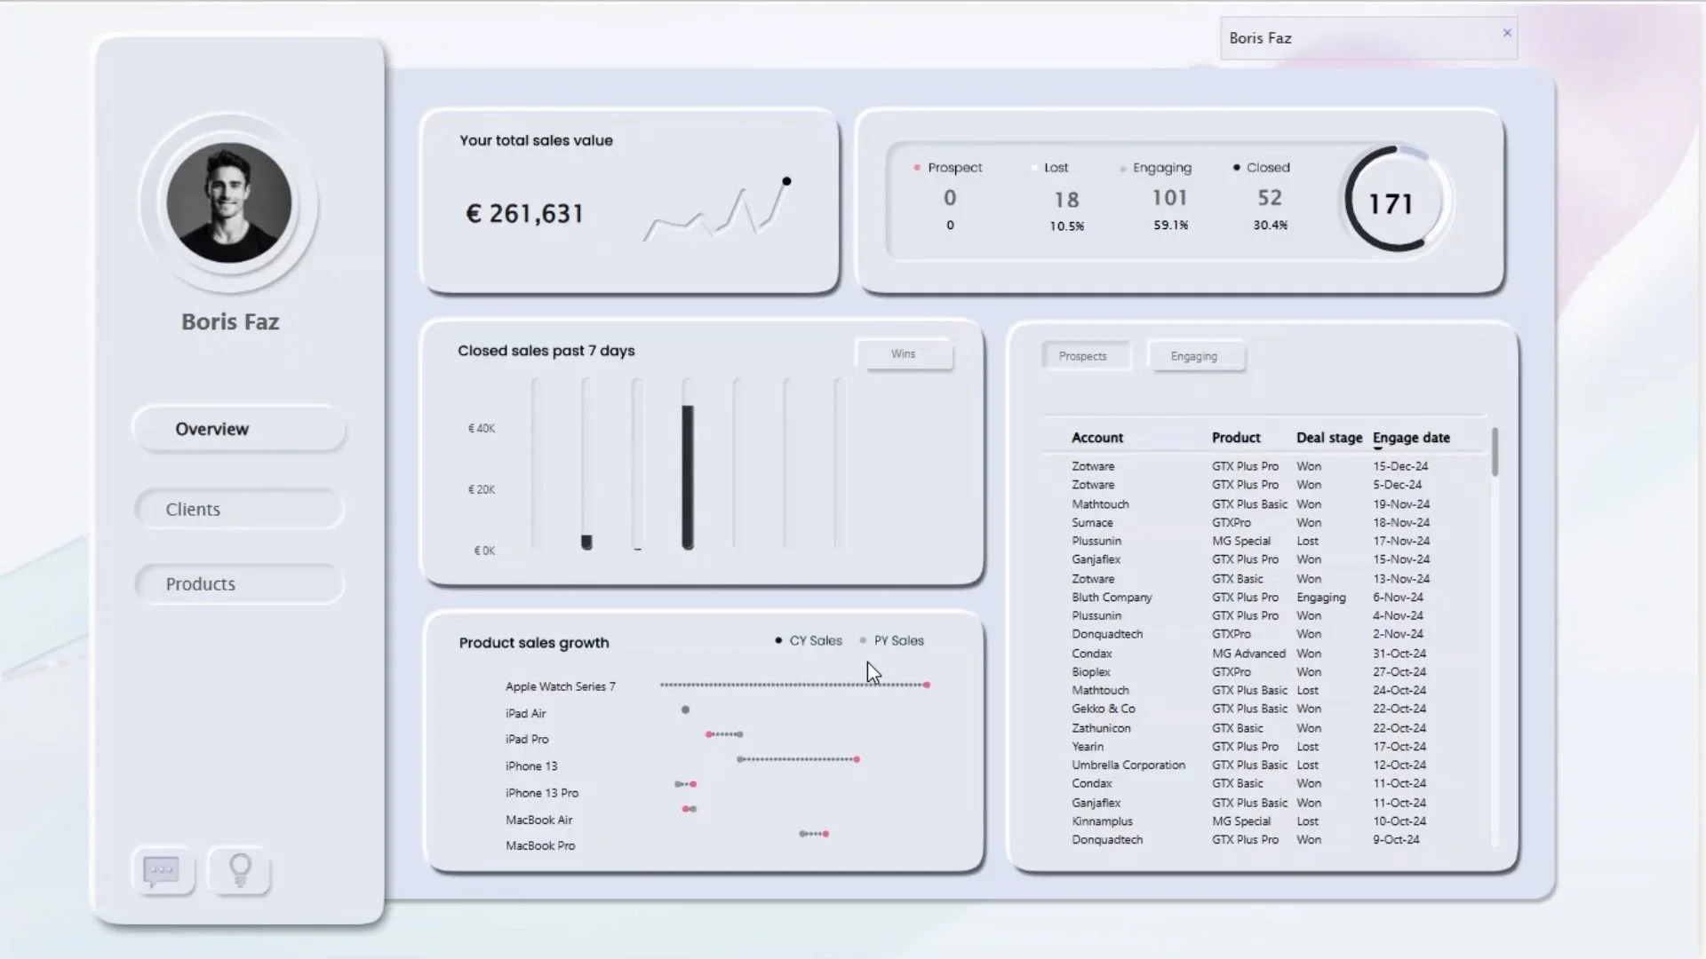Sort table by Engage date
Screen dimensions: 1706x959
[1411, 438]
